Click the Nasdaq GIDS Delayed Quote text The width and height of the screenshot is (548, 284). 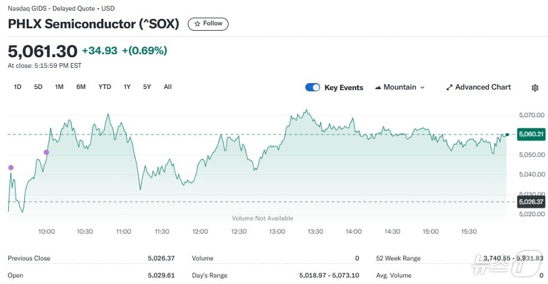click(61, 8)
